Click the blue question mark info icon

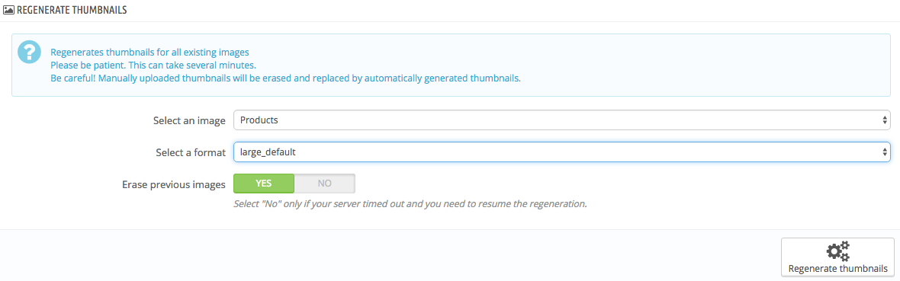[29, 53]
